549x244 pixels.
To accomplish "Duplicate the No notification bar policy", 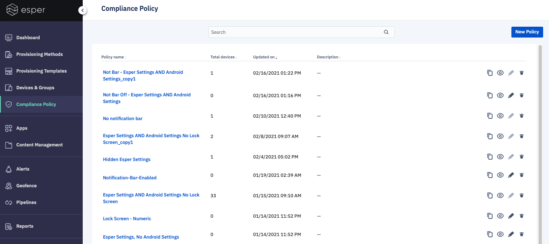I will (490, 116).
